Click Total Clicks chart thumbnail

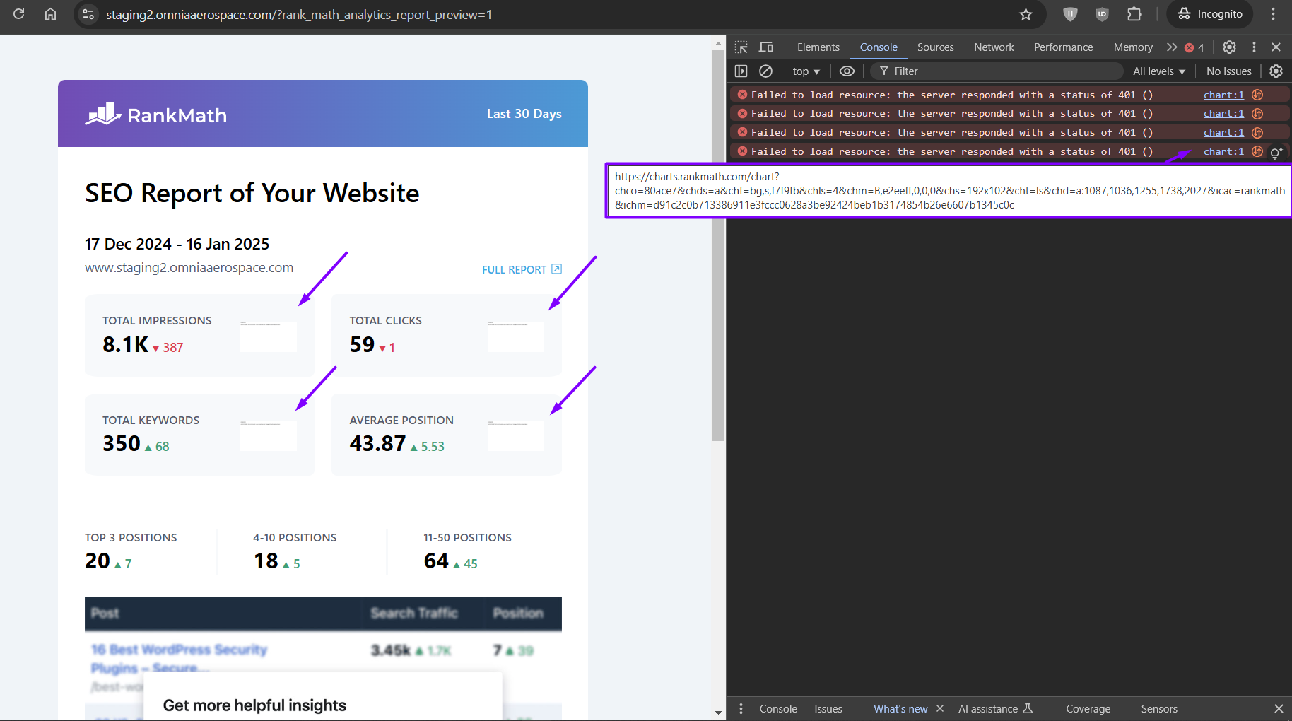coord(516,336)
